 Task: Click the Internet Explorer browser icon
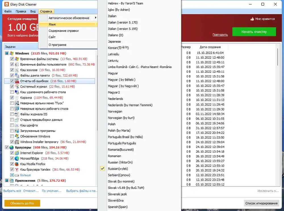[17, 153]
